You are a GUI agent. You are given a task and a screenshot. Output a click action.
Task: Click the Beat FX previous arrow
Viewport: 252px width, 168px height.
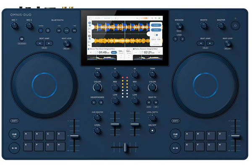click(x=149, y=102)
